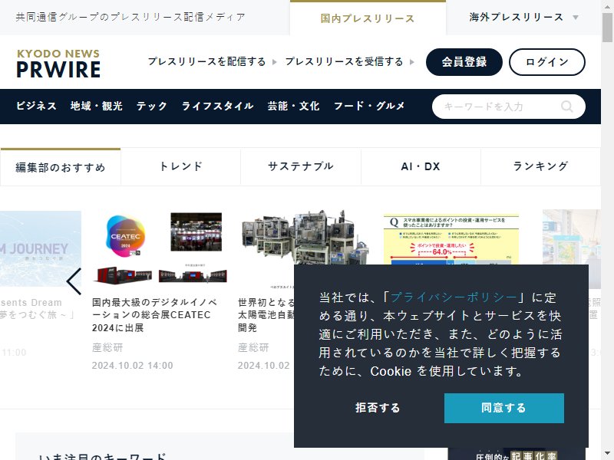The height and width of the screenshot is (460, 614).
Task: Click the 会員登録 button
Action: [x=464, y=62]
